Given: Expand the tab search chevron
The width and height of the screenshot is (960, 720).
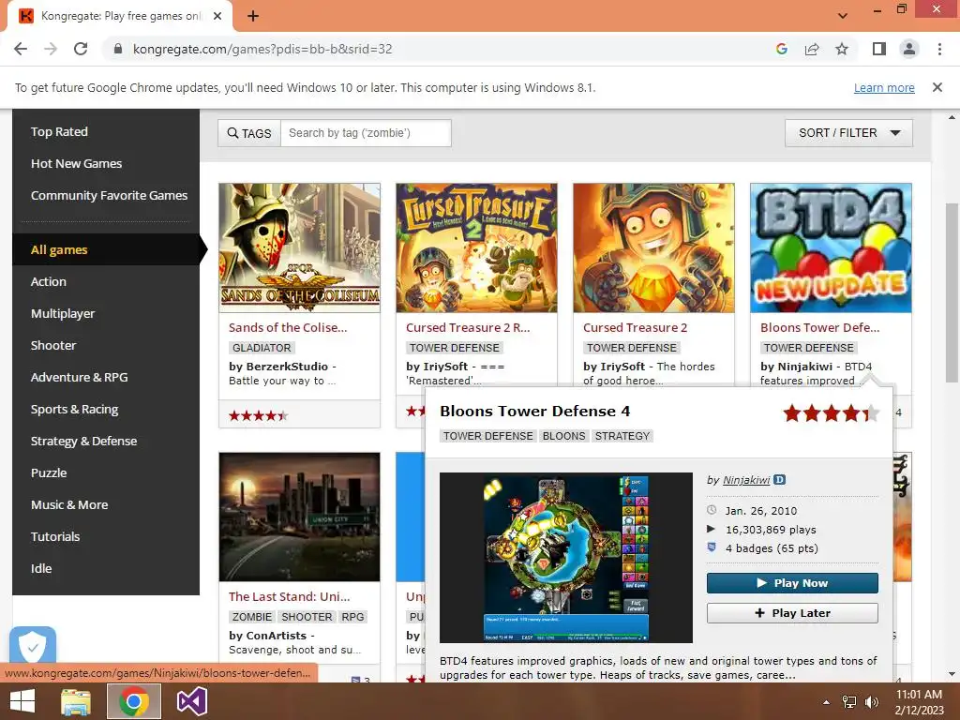Looking at the screenshot, I should pos(843,16).
